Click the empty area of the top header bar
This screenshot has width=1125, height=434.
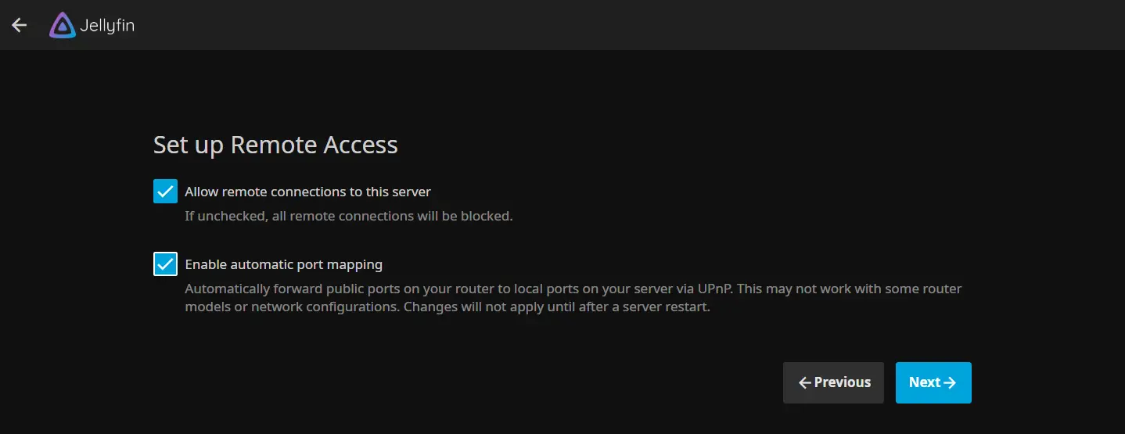(626, 25)
